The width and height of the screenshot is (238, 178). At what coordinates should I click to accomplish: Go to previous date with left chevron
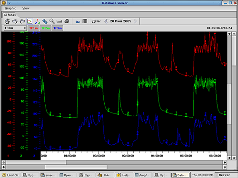106,21
